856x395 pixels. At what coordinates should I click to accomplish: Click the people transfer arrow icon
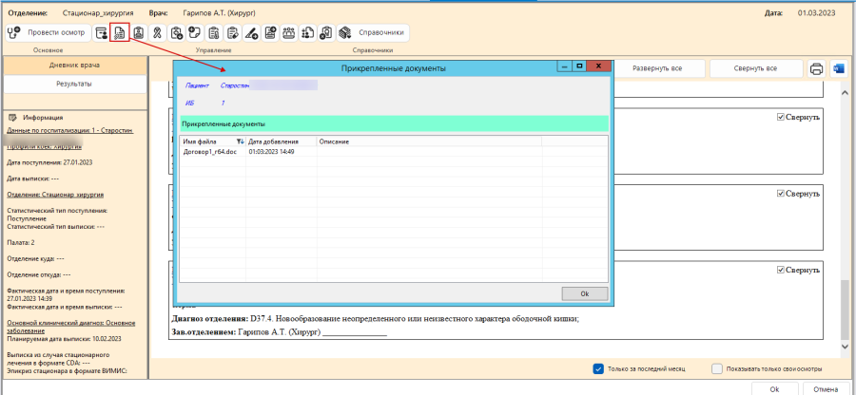point(307,32)
